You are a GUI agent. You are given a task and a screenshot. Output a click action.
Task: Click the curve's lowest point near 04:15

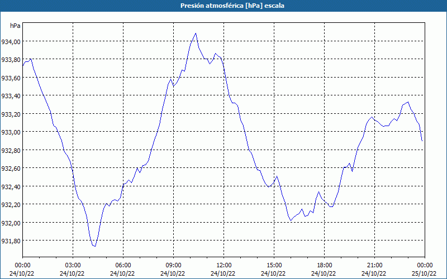pyautogui.click(x=95, y=246)
